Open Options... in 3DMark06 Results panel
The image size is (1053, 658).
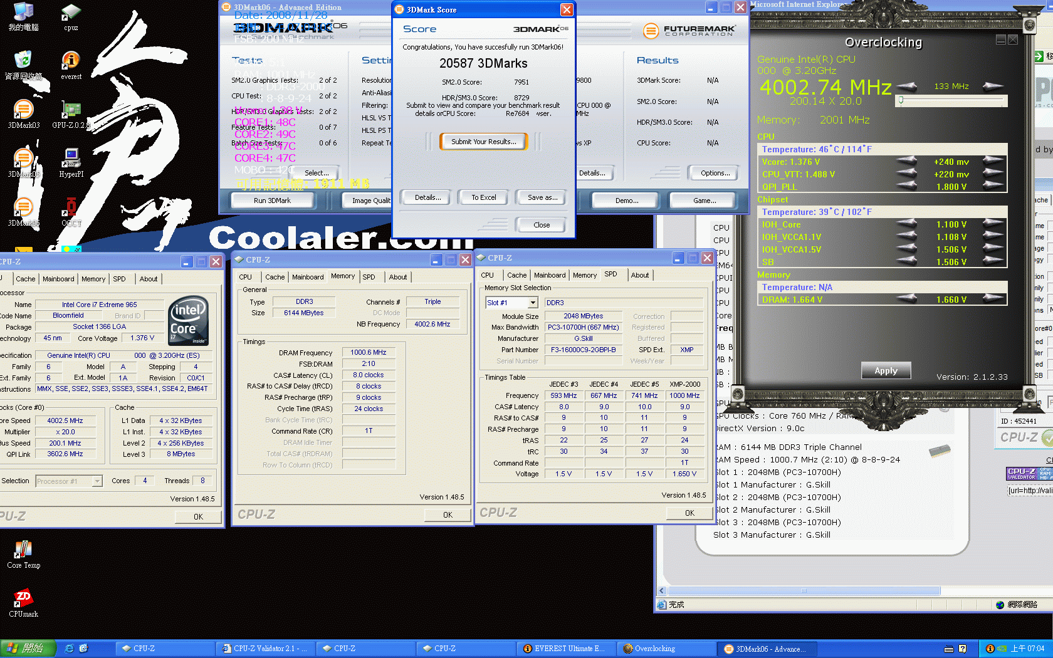point(715,173)
